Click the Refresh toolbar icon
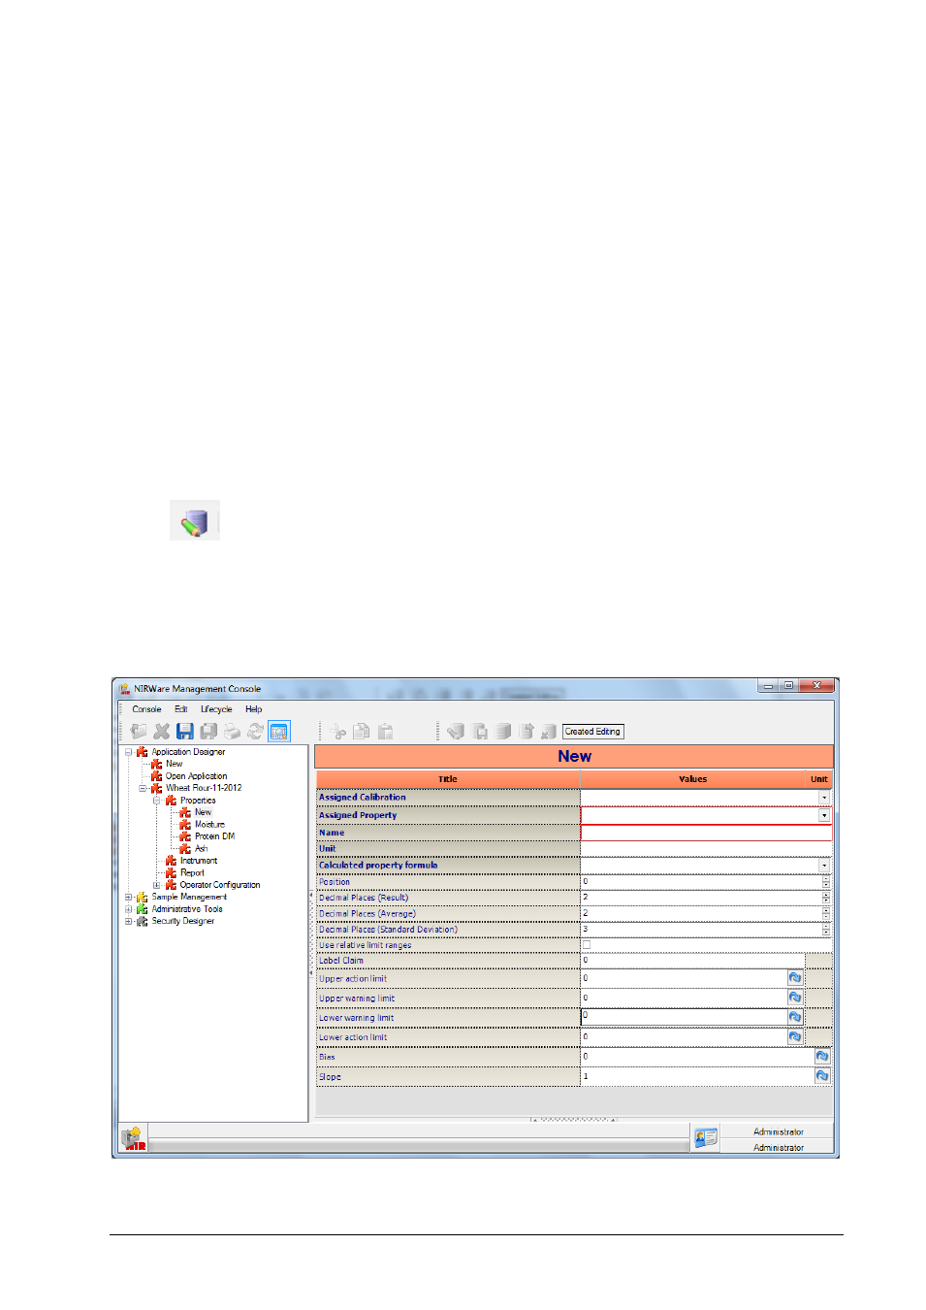Image resolution: width=926 pixels, height=1310 pixels. click(x=255, y=732)
